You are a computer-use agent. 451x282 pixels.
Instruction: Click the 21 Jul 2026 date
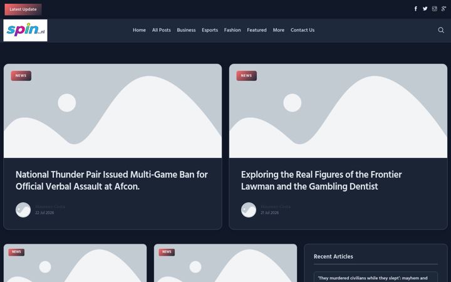[x=270, y=213]
